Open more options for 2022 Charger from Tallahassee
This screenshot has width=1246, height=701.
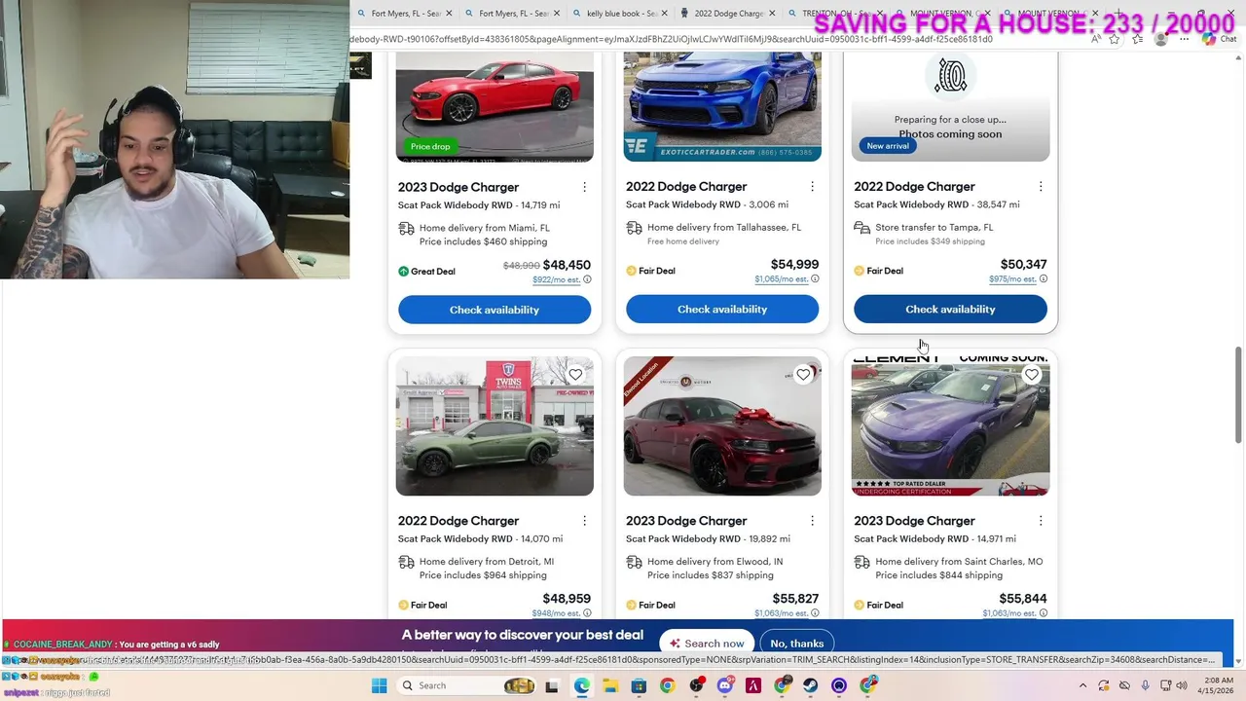pyautogui.click(x=812, y=186)
